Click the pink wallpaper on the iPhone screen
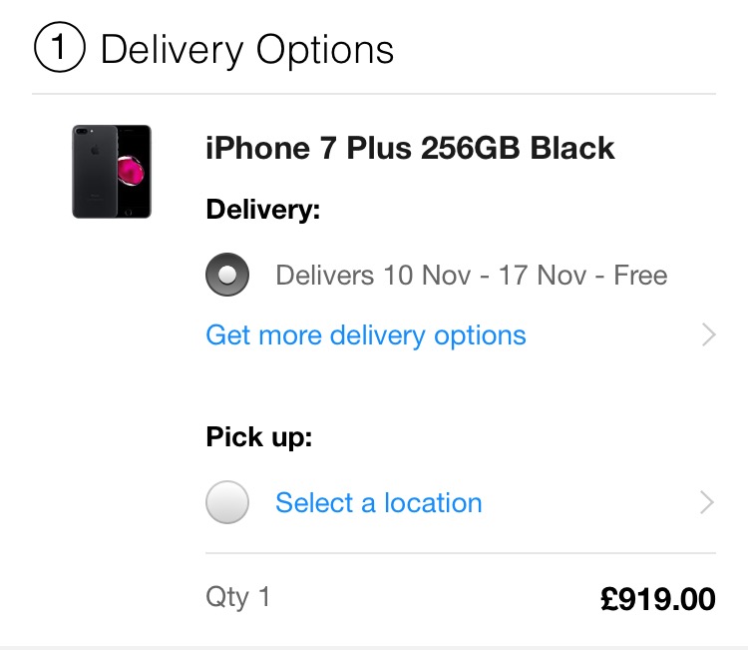This screenshot has width=748, height=650. 131,171
